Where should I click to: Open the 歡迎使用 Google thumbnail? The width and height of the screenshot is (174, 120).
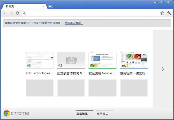click(102, 60)
